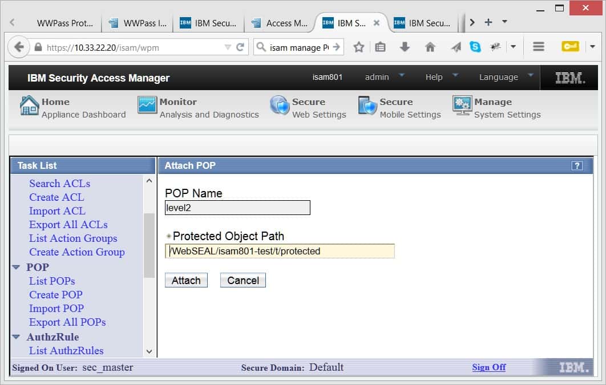Go to the browser home page icon
The width and height of the screenshot is (606, 385).
[430, 47]
